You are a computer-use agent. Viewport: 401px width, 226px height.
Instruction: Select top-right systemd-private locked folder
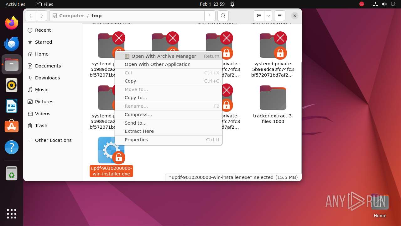click(273, 46)
